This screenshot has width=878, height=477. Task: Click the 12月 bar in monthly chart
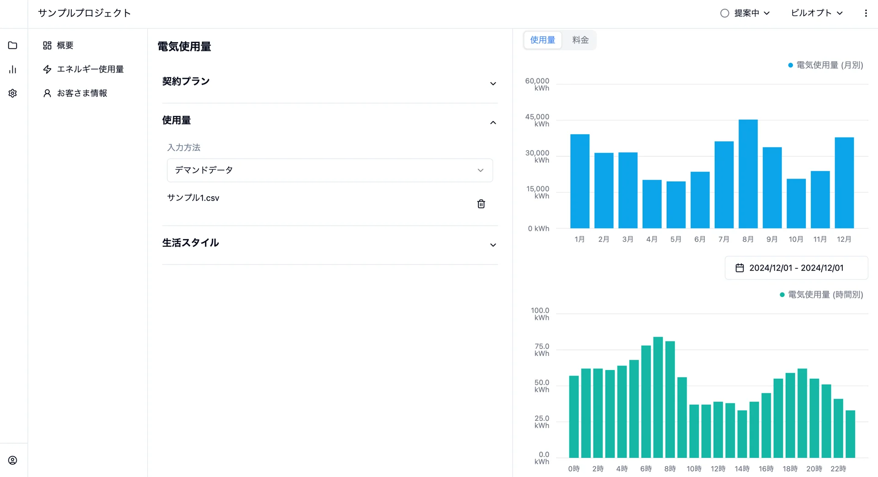844,183
